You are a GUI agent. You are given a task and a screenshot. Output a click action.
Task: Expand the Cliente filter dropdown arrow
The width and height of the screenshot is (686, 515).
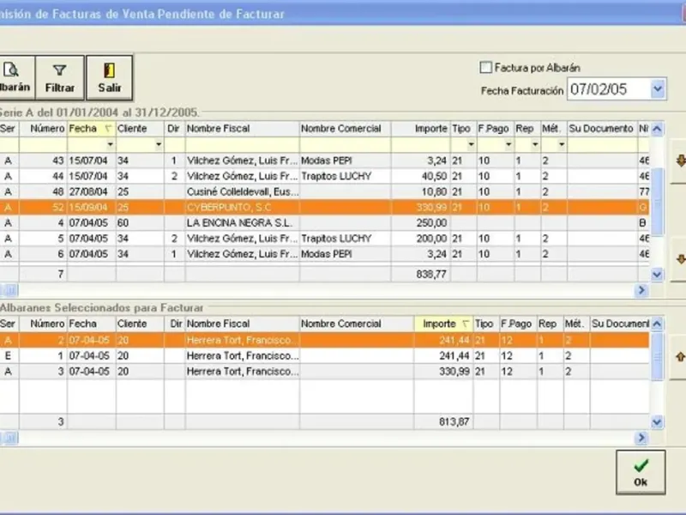[159, 144]
